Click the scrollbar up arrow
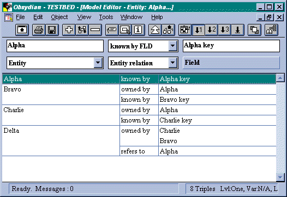Screen dimensions: 287x197 click(x=280, y=78)
